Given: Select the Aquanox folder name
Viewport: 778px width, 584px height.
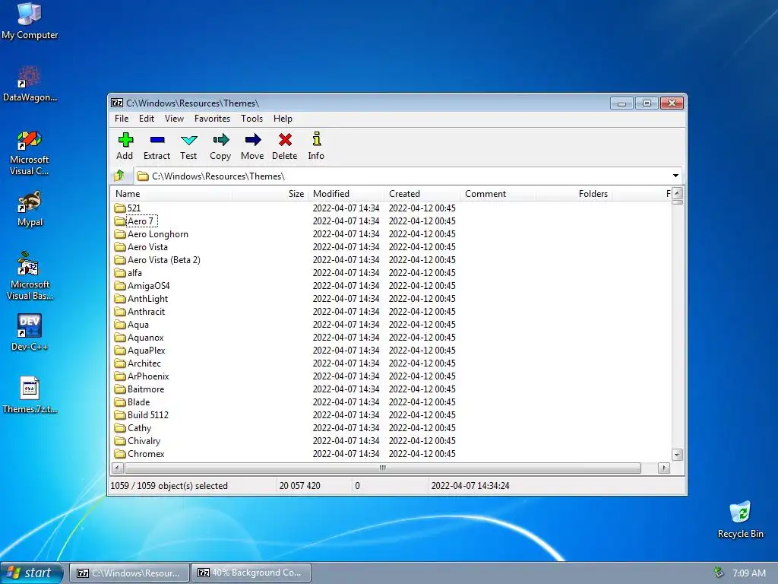Looking at the screenshot, I should click(145, 337).
